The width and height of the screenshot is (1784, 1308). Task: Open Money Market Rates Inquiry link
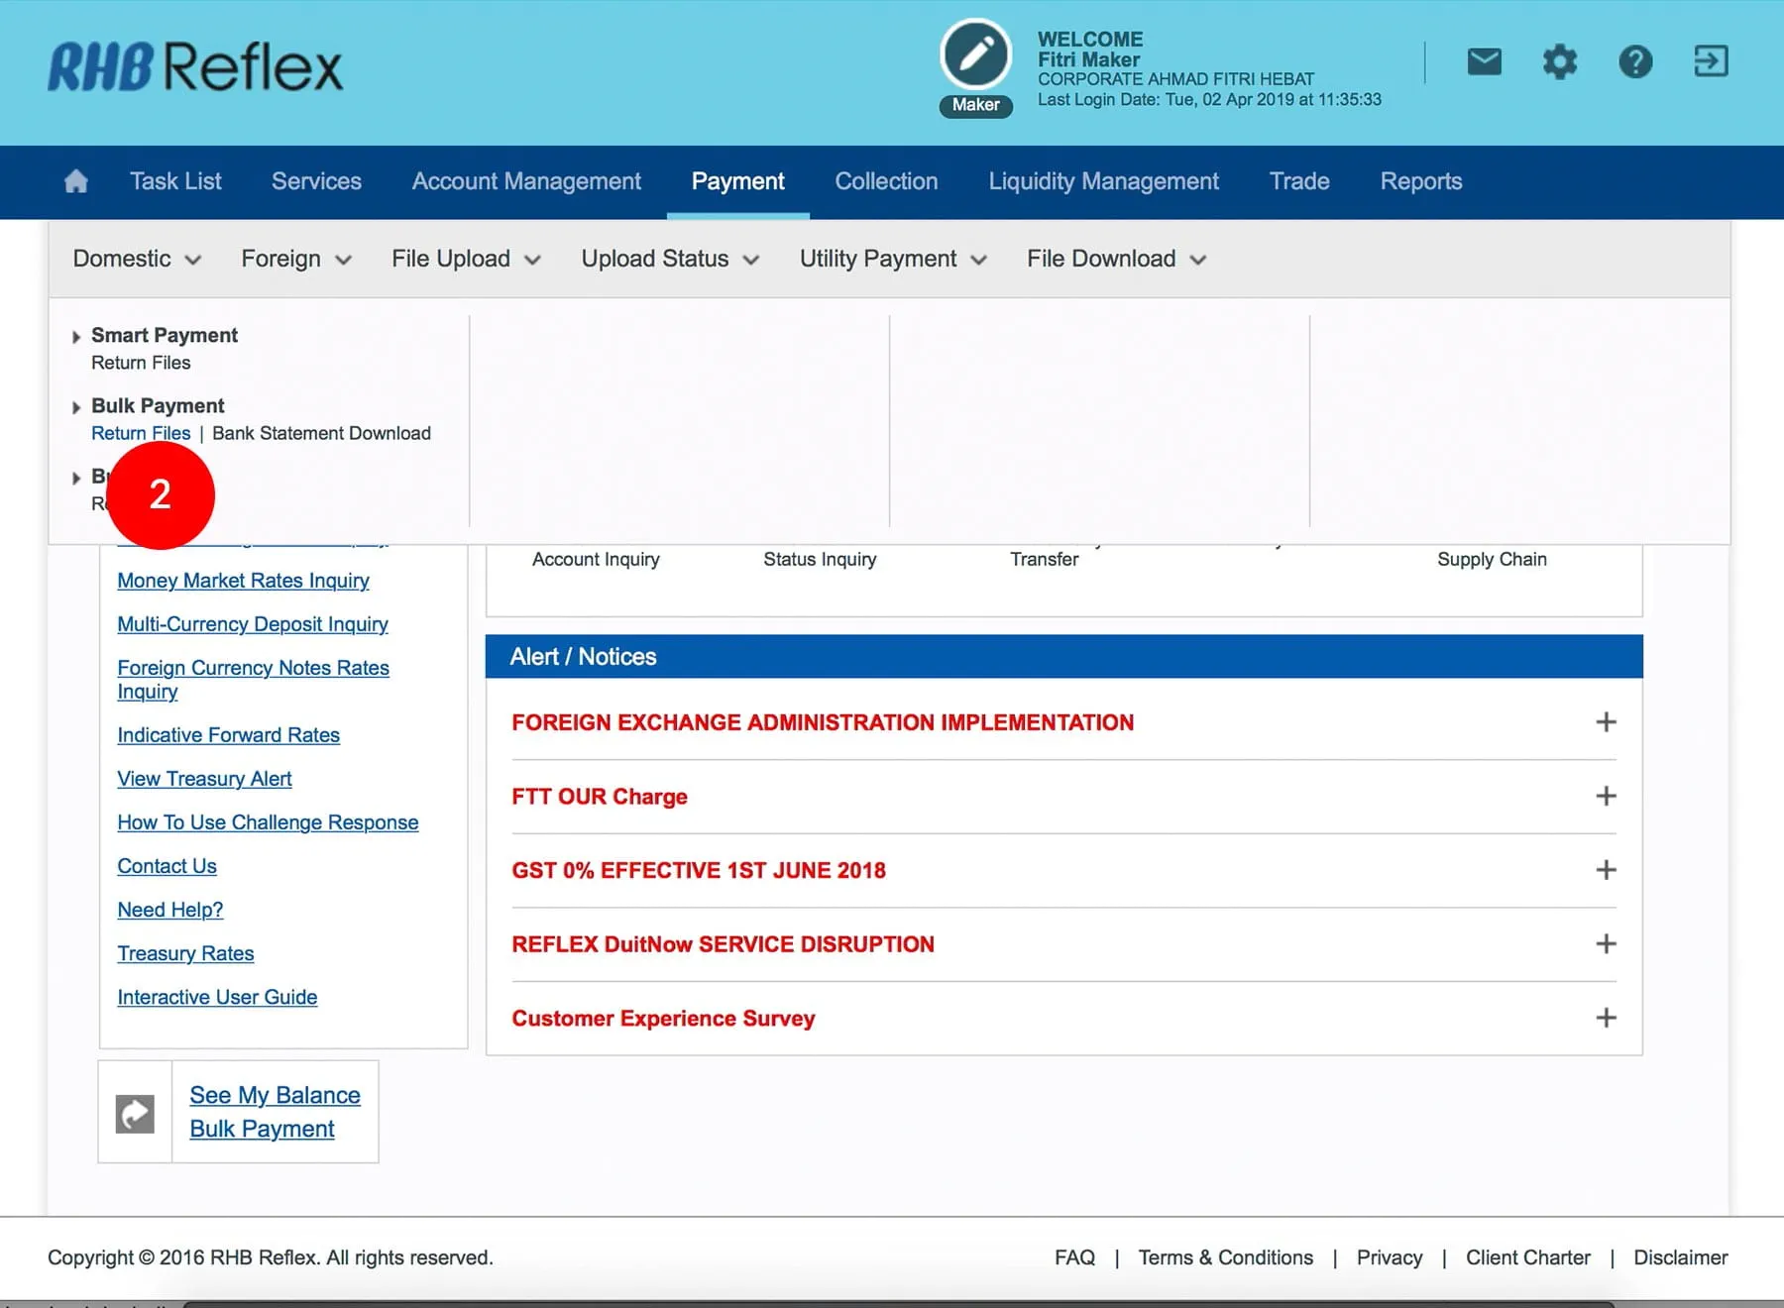(x=243, y=581)
